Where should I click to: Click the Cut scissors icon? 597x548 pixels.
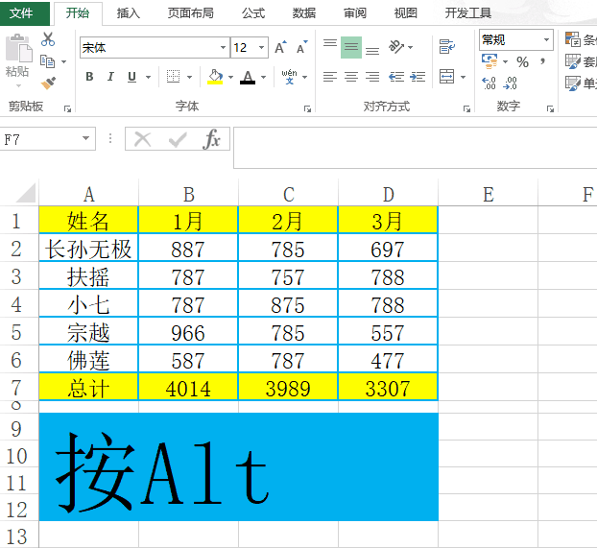(x=48, y=39)
